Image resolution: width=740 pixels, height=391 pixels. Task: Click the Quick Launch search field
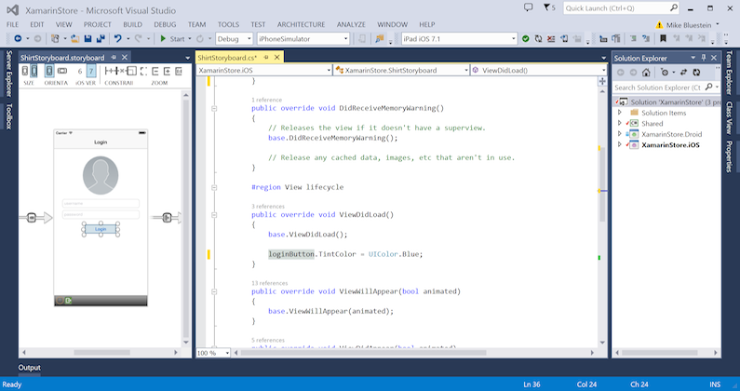[622, 8]
